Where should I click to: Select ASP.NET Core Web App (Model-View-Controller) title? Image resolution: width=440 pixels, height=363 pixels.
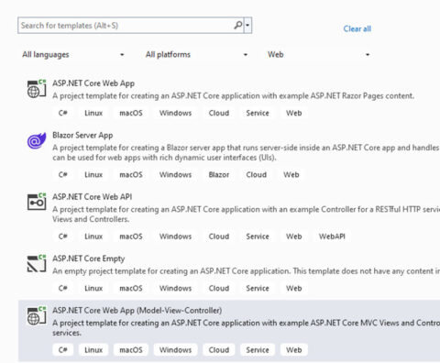[137, 311]
